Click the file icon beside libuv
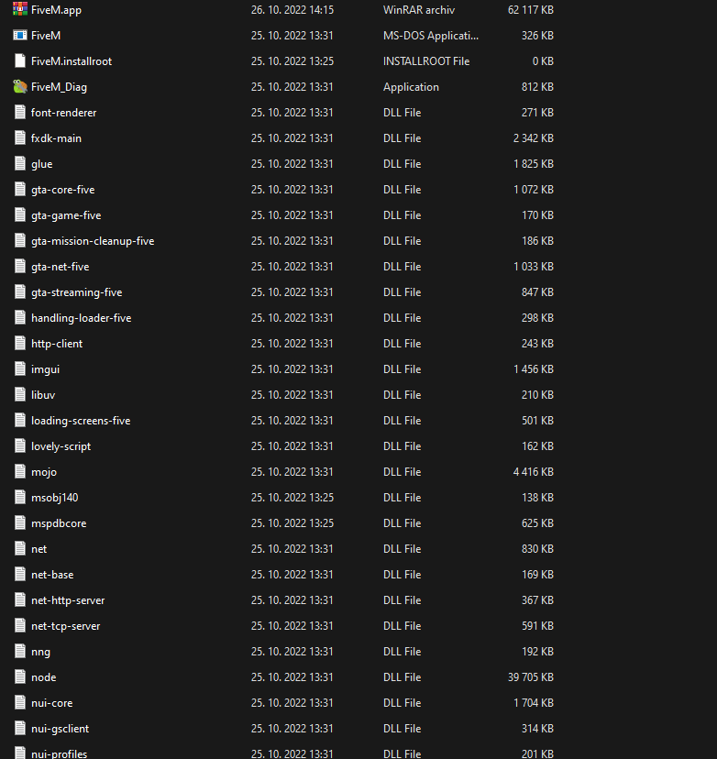This screenshot has height=759, width=717. click(20, 394)
